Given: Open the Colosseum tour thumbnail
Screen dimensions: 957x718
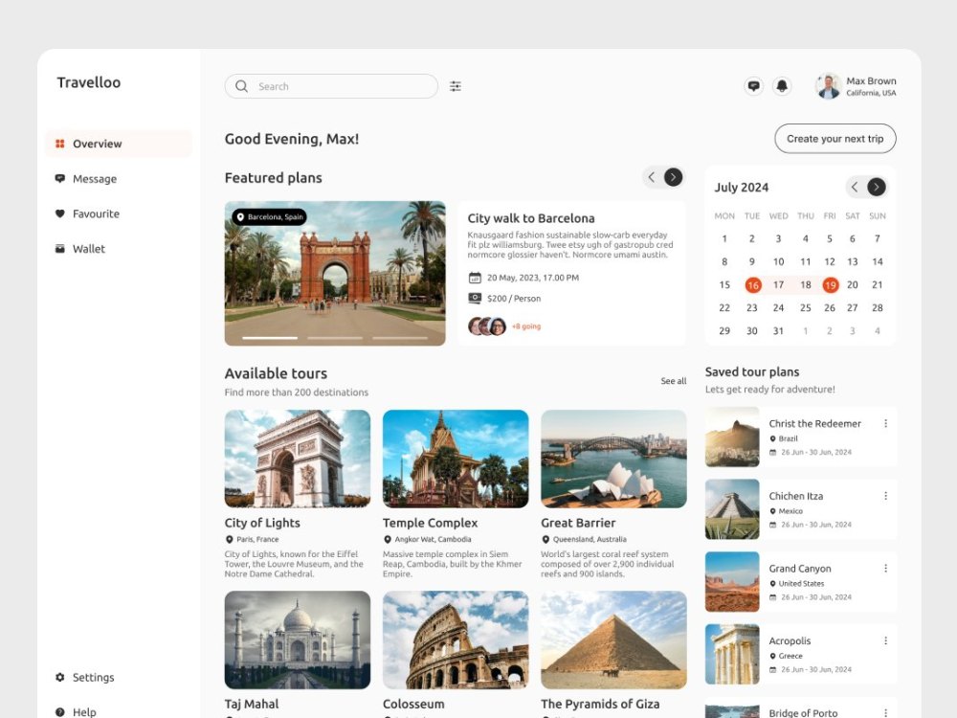Looking at the screenshot, I should click(456, 639).
